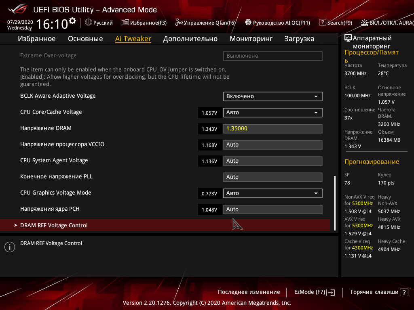This screenshot has width=414, height=310.
Task: Click the 1.057V core voltage readout
Action: pyautogui.click(x=210, y=113)
